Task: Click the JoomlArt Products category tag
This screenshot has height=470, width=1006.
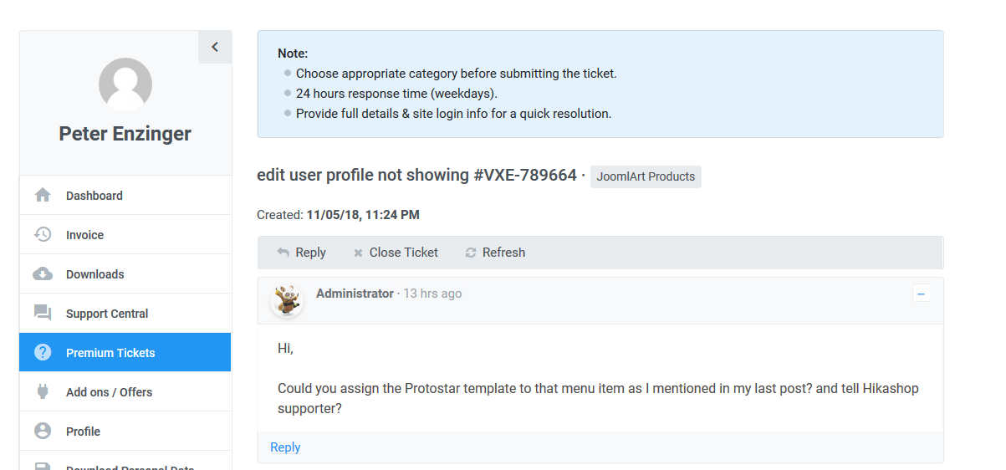Action: coord(646,176)
